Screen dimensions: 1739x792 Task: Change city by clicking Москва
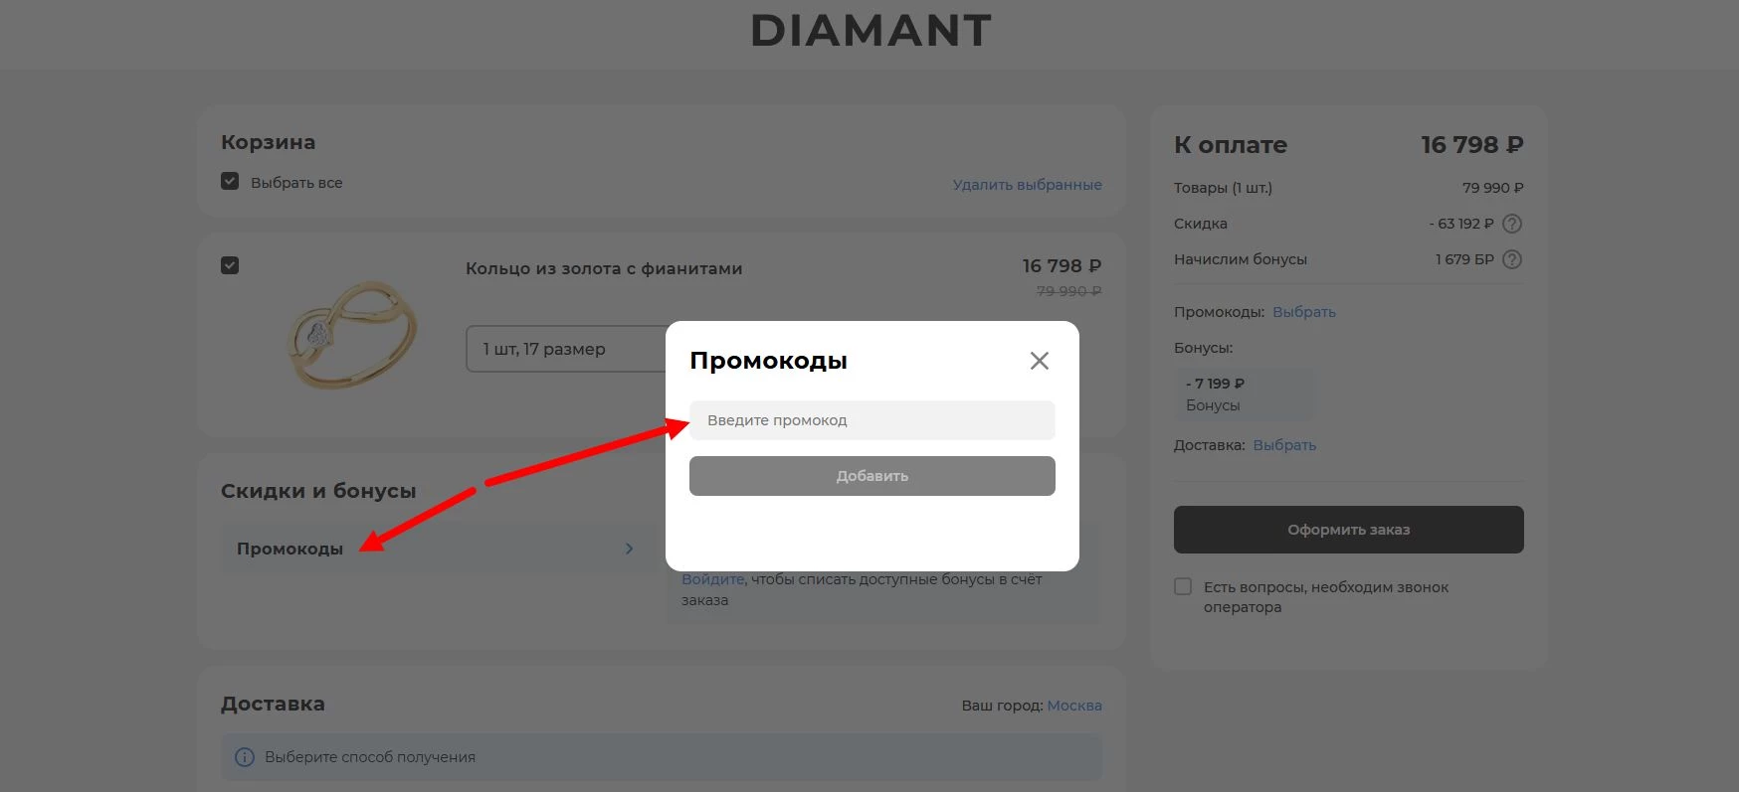[1074, 705]
